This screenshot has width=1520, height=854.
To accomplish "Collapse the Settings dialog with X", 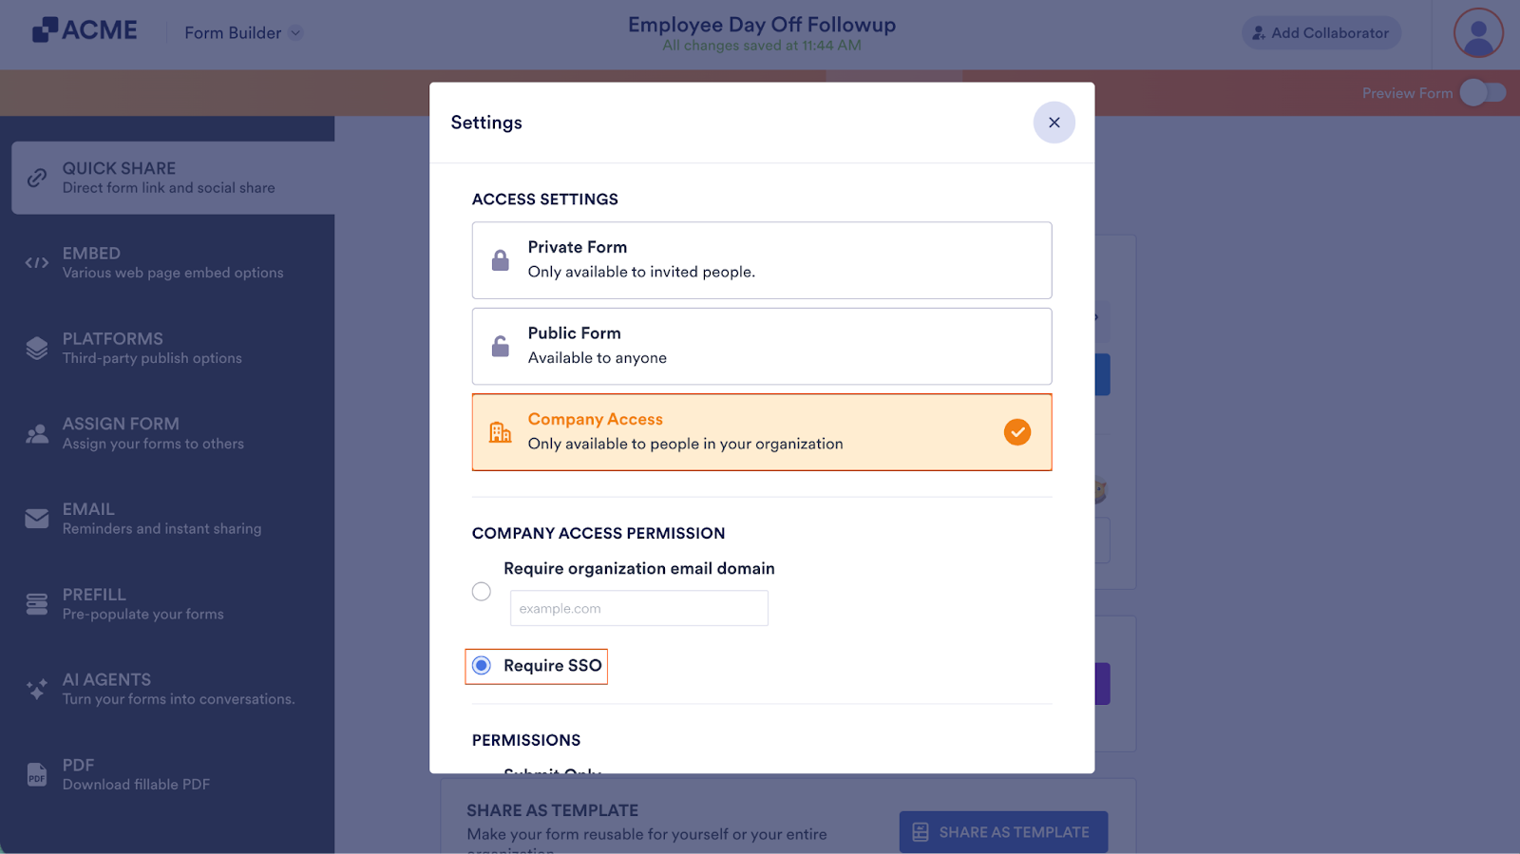I will [1054, 122].
